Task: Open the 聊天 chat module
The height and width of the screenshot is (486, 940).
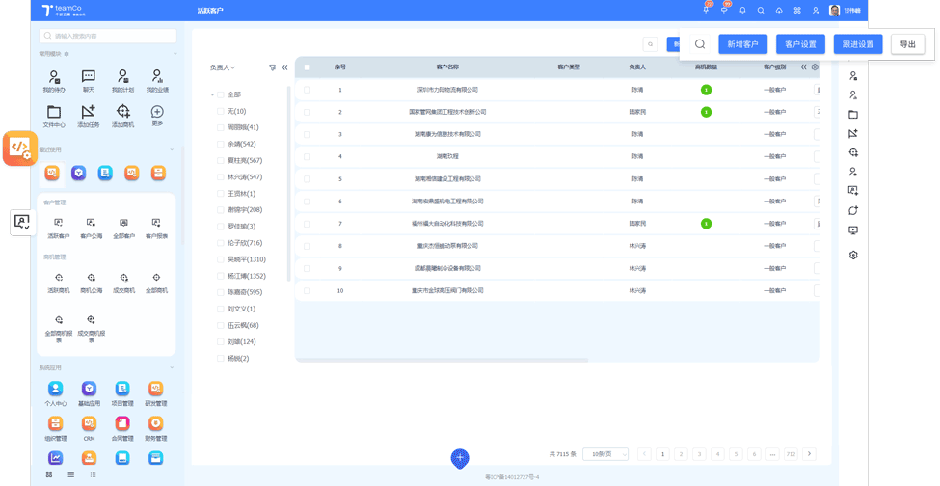Action: pyautogui.click(x=88, y=80)
